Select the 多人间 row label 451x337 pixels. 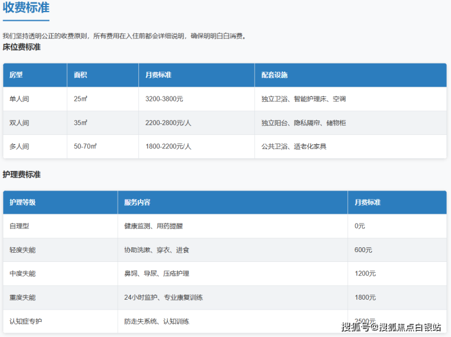click(19, 147)
